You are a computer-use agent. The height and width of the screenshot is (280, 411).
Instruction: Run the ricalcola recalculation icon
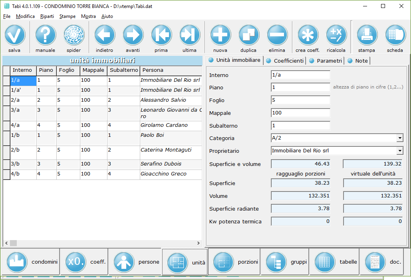[336, 35]
